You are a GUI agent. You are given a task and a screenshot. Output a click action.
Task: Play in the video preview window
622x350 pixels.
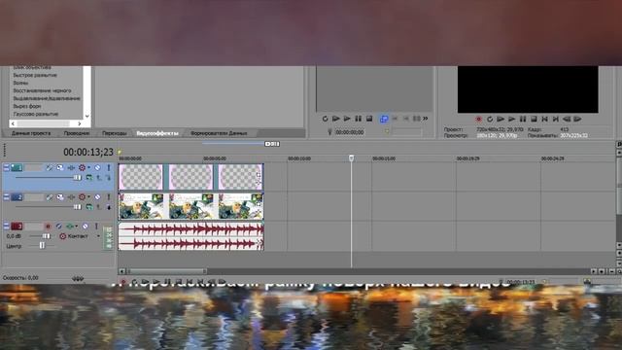click(x=512, y=119)
